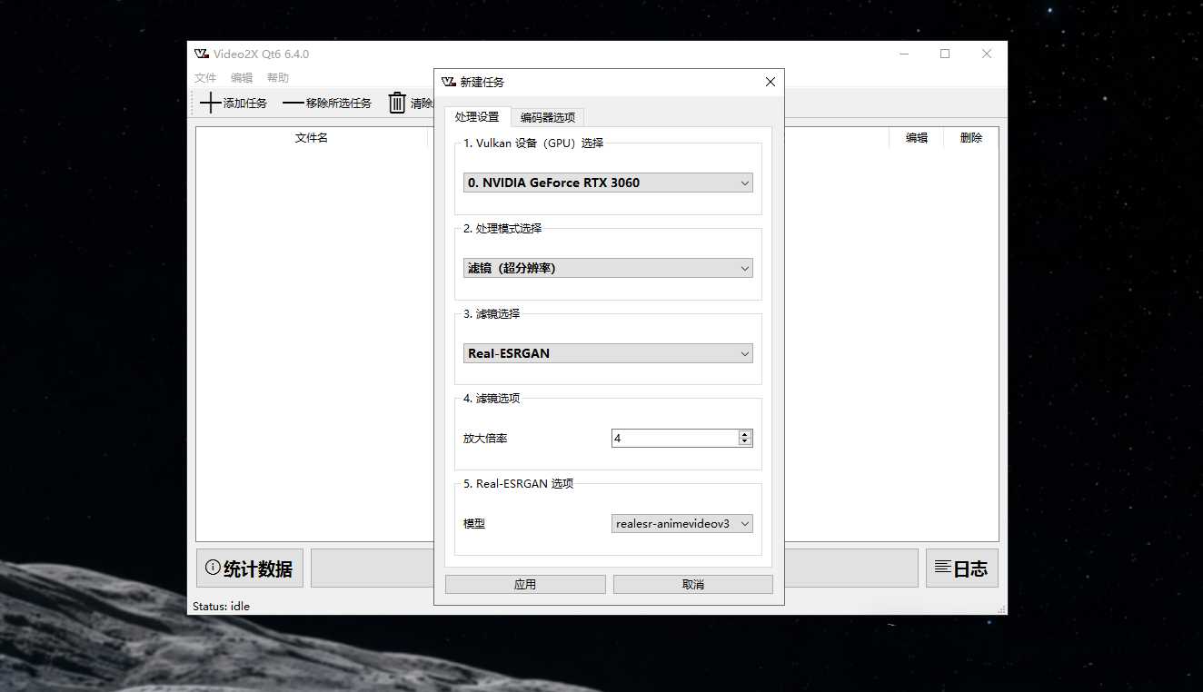Screen dimensions: 1203x692
Task: Click the plus icon for 添加任务
Action: 210,103
